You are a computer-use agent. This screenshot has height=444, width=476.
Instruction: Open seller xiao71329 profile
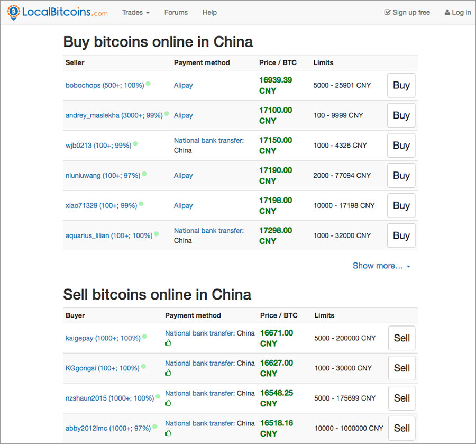[x=102, y=206]
